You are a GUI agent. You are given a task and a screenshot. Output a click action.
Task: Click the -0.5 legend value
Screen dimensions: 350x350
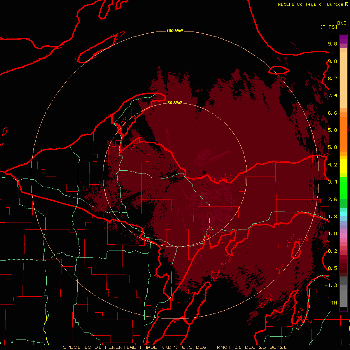(331, 268)
